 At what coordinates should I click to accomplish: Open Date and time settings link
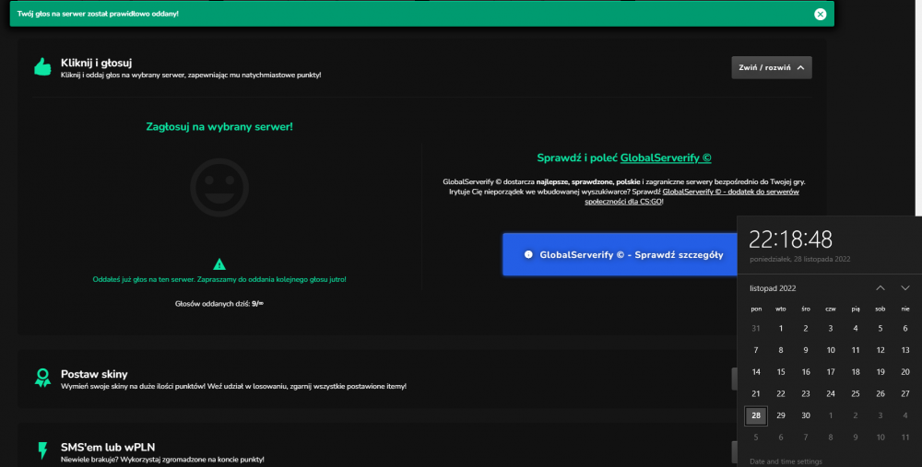786,461
